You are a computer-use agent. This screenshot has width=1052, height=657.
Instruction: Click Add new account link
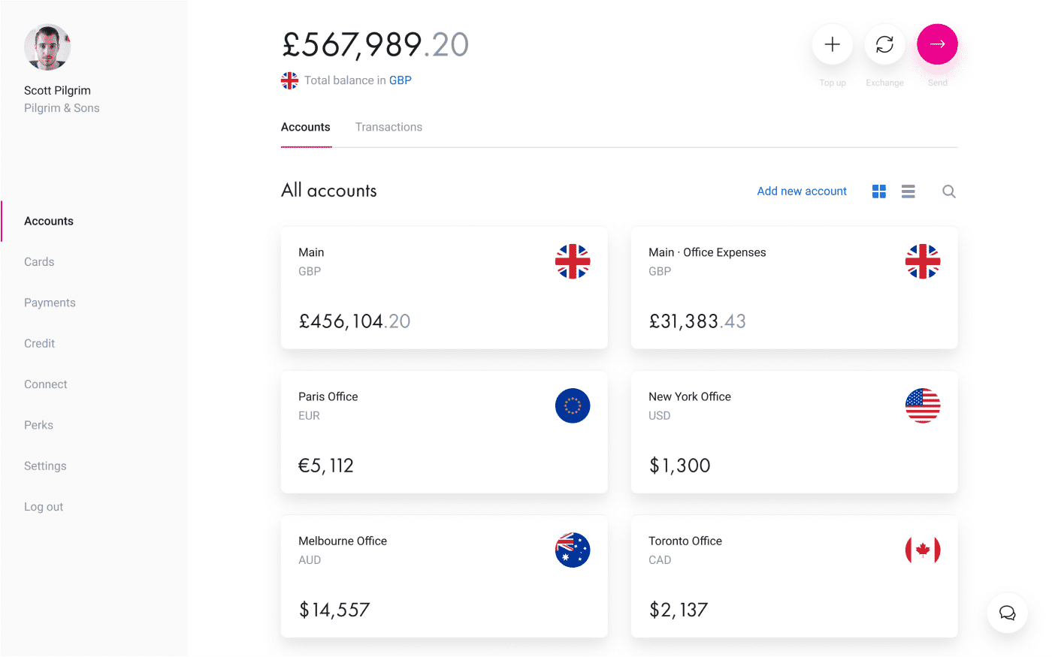(802, 191)
